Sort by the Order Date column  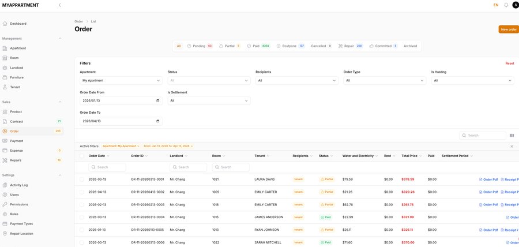[x=99, y=156]
